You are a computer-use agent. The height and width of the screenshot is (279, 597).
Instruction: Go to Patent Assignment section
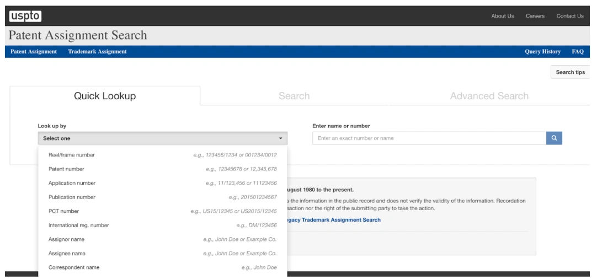34,52
